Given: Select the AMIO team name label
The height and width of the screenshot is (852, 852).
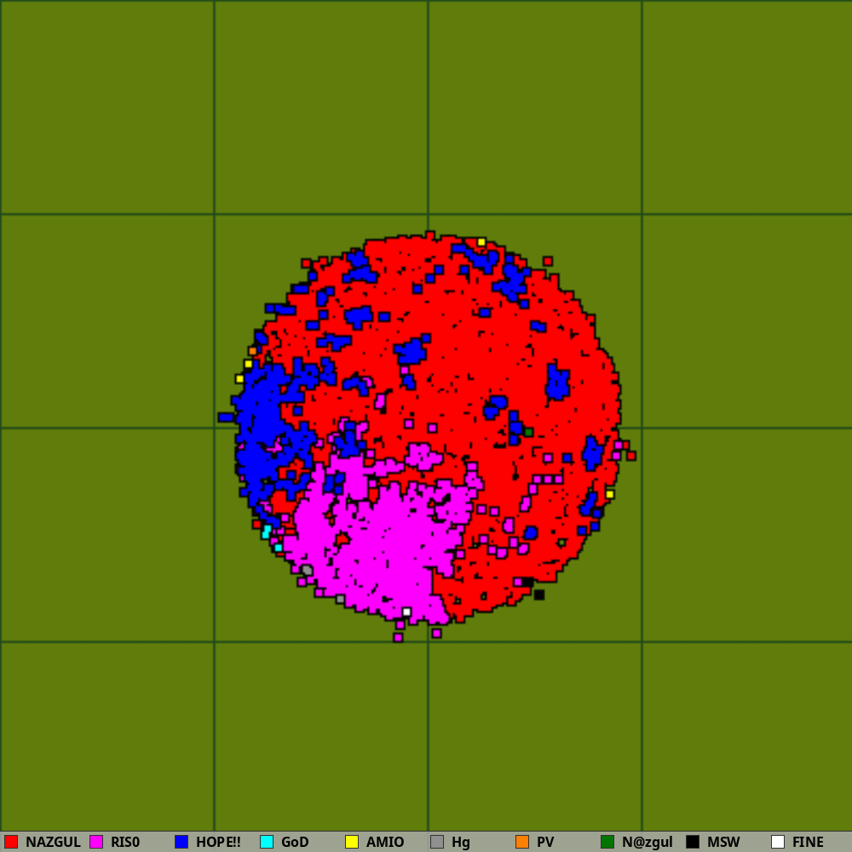Looking at the screenshot, I should 385,842.
